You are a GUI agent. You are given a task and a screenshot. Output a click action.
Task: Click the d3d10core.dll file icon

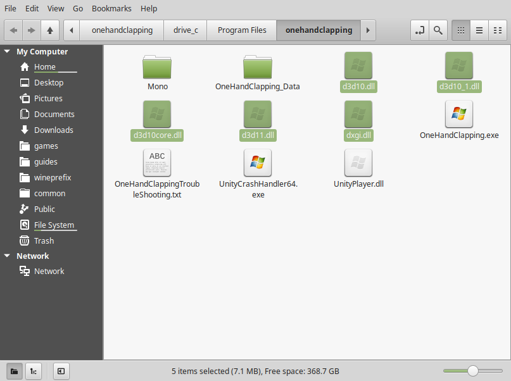(157, 114)
